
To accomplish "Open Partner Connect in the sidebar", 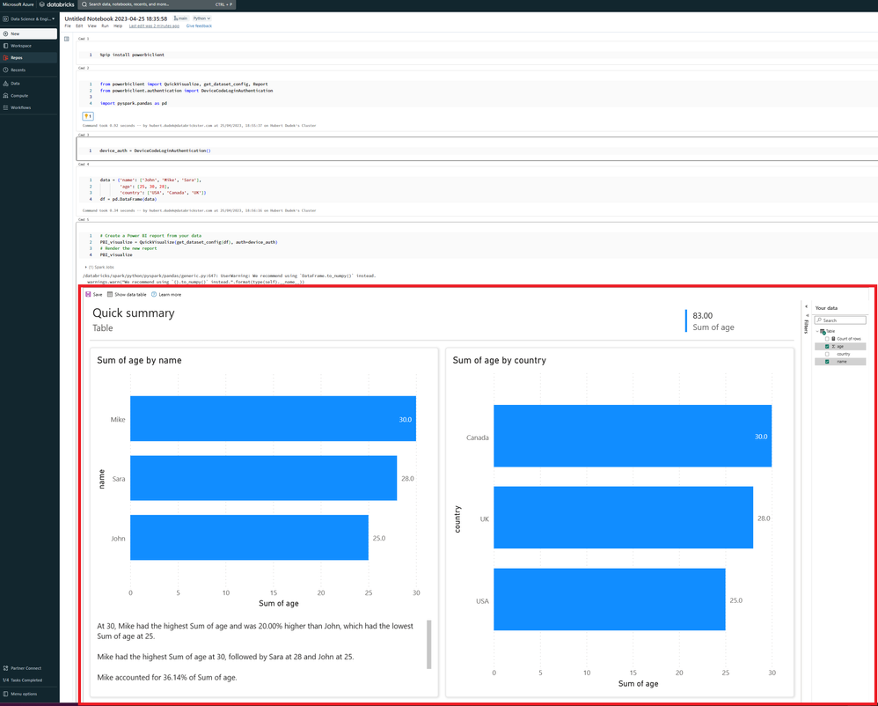I will tap(26, 668).
